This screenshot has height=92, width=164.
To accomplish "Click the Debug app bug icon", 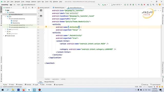I will coord(133,5).
